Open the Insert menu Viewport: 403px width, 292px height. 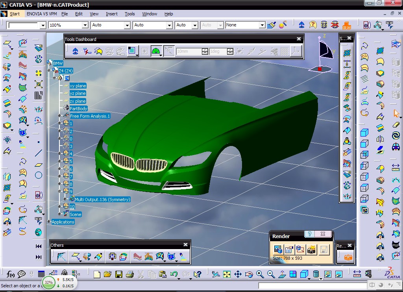pyautogui.click(x=111, y=14)
